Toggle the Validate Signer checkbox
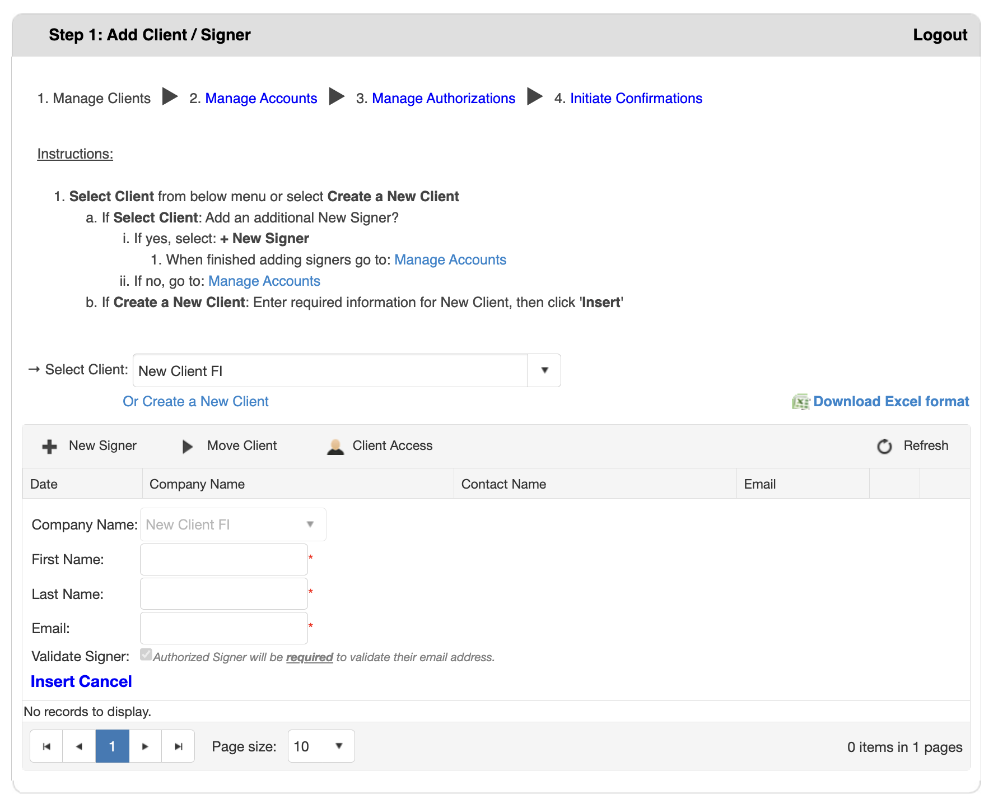 click(x=146, y=654)
